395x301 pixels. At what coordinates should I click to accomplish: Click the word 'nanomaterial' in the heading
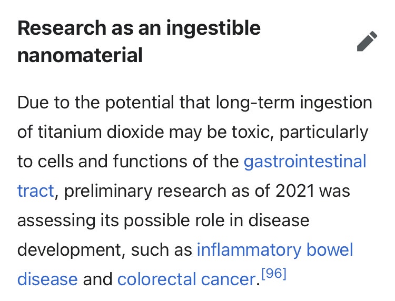[80, 55]
